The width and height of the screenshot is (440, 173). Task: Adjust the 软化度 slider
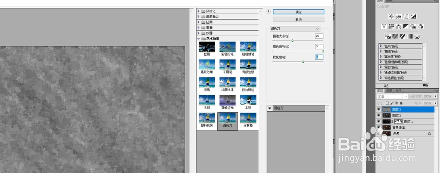[x=303, y=61]
